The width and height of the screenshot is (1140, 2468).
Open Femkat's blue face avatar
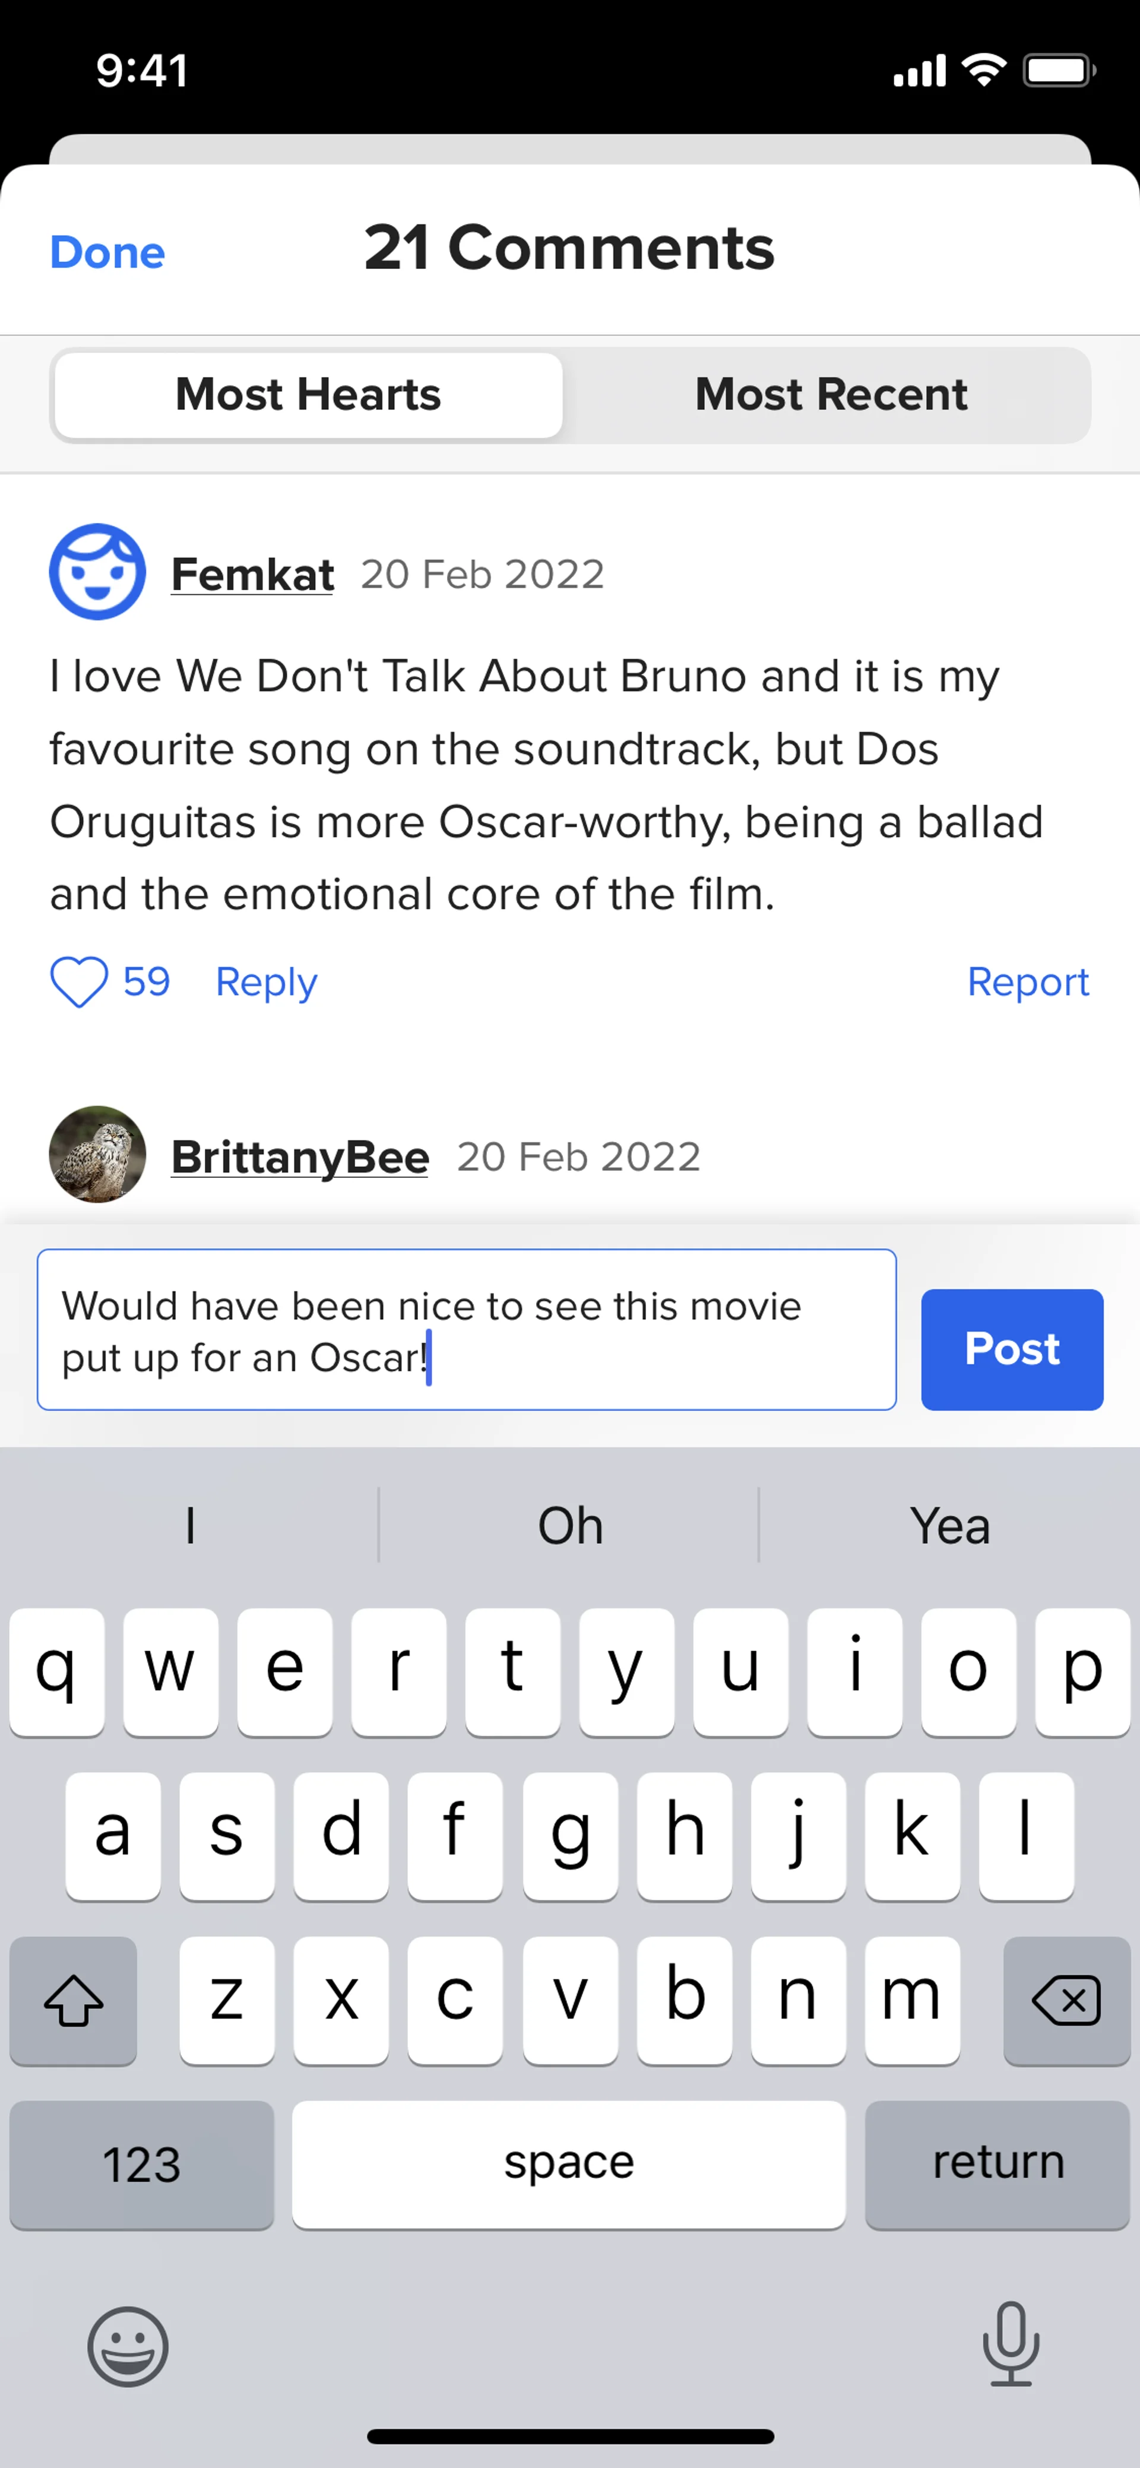coord(98,572)
